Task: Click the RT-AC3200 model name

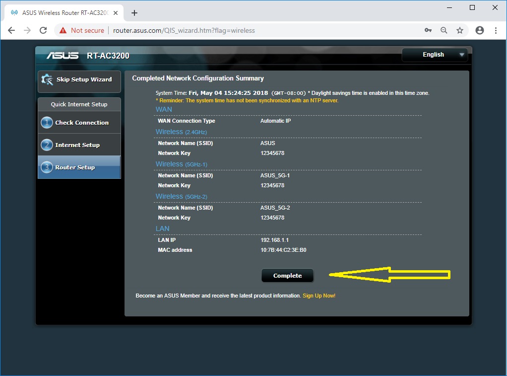Action: point(108,56)
